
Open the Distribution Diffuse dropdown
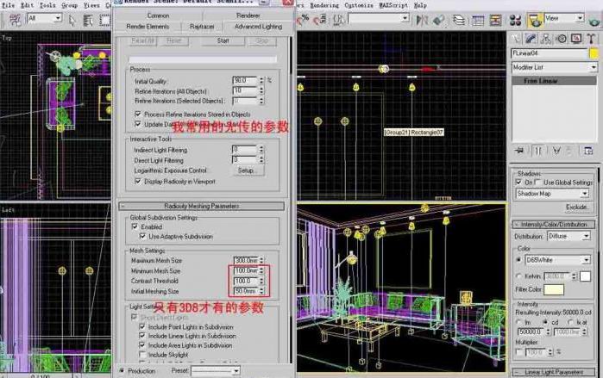[568, 236]
